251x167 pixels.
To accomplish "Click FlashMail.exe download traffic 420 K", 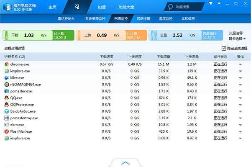I will (164, 131).
